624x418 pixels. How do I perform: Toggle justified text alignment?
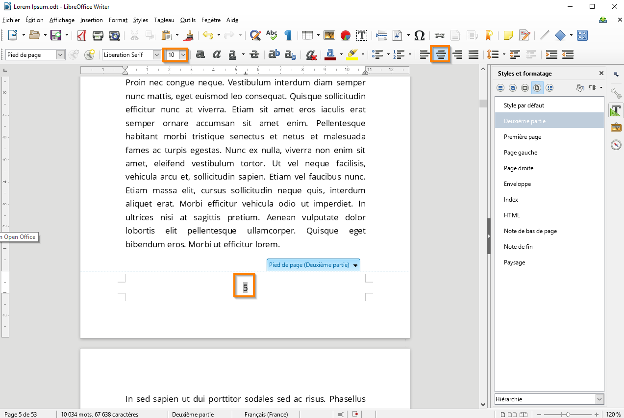(473, 54)
